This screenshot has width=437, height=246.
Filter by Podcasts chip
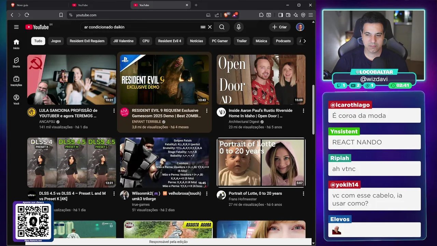[x=283, y=41]
